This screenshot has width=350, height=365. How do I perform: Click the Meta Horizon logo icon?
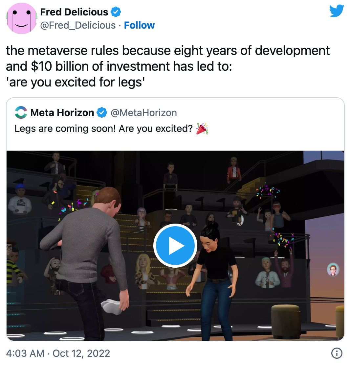21,113
